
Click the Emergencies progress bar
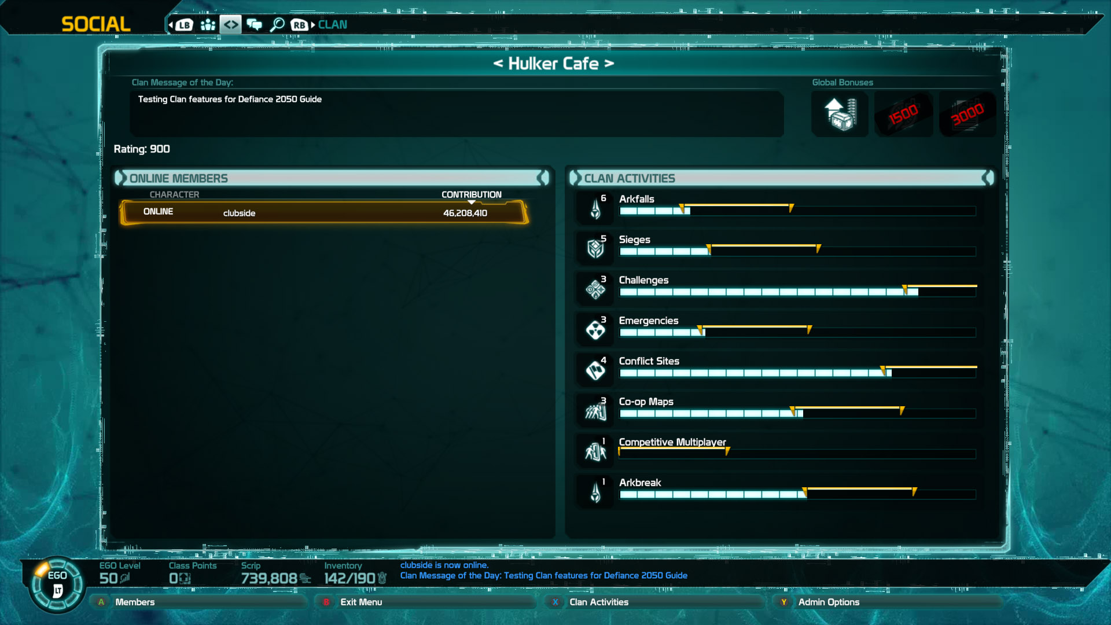(798, 333)
